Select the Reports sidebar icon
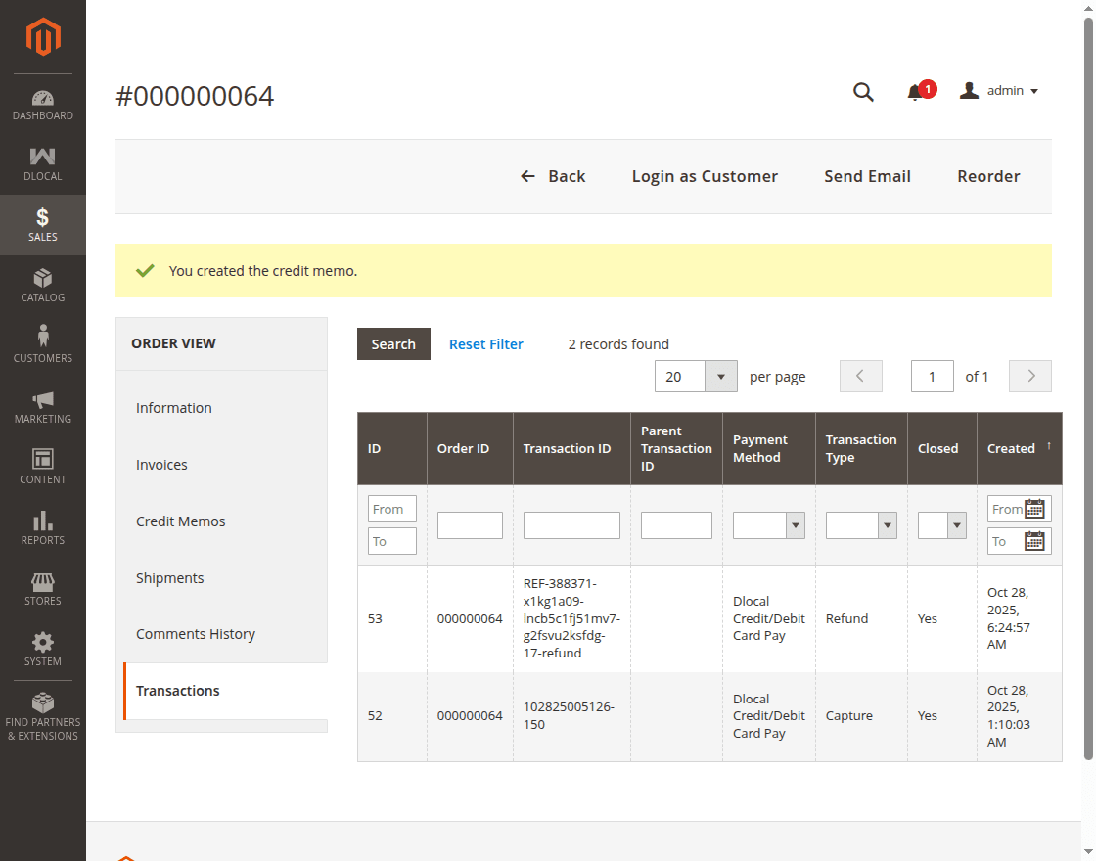 point(43,527)
